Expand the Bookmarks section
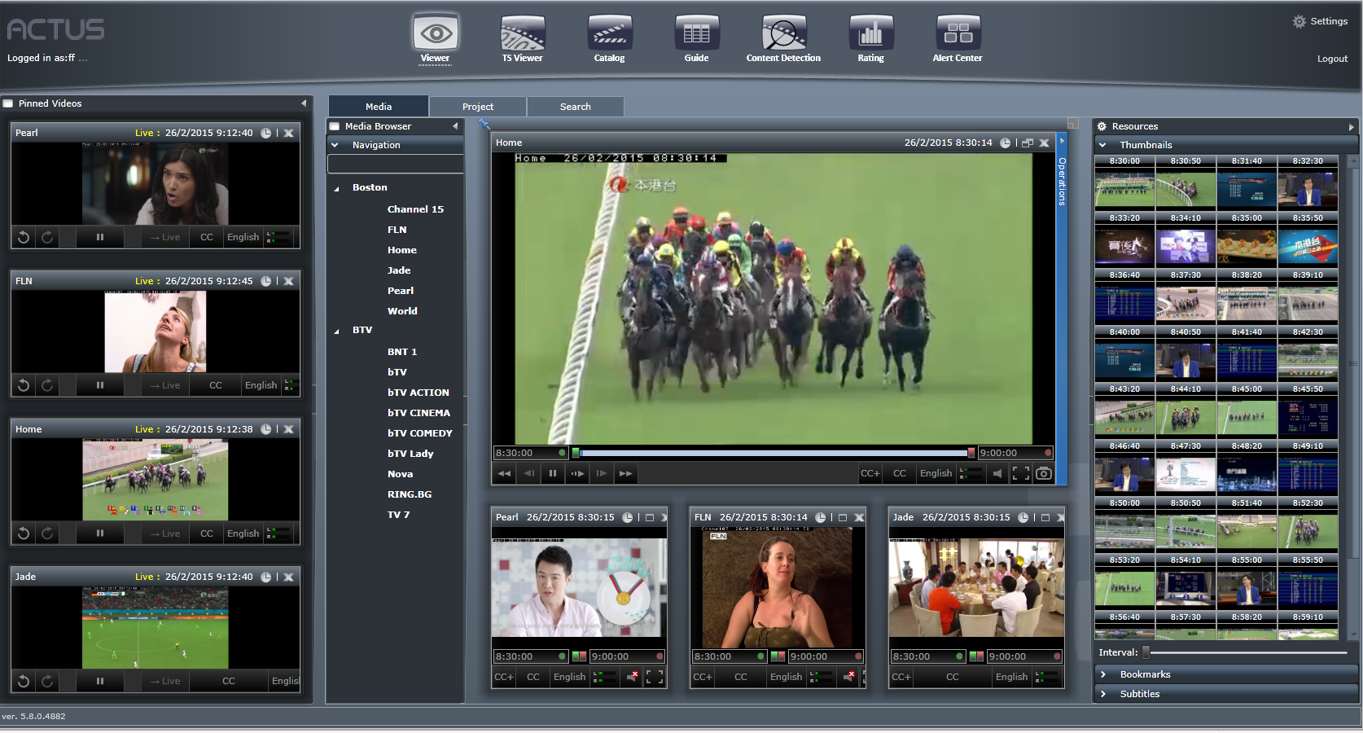Viewport: 1363px width, 733px height. (x=1102, y=674)
